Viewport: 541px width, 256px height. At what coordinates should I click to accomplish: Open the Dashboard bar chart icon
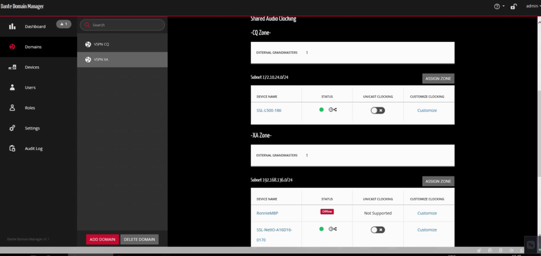coord(12,26)
